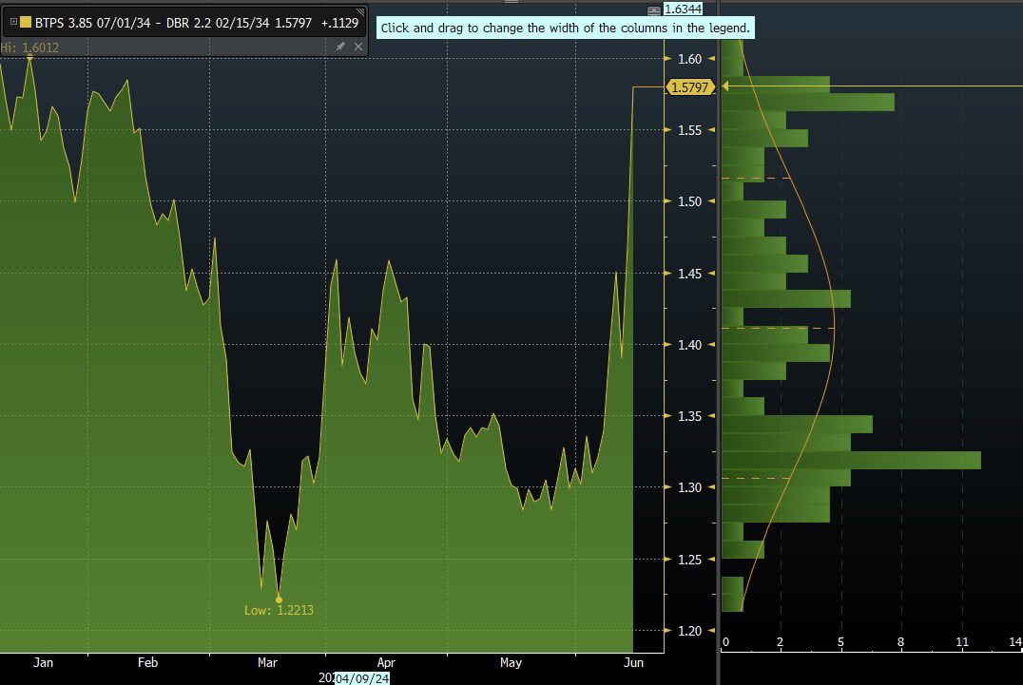1023x685 pixels.
Task: Click the 1.6344 value at axis top
Action: click(x=682, y=10)
